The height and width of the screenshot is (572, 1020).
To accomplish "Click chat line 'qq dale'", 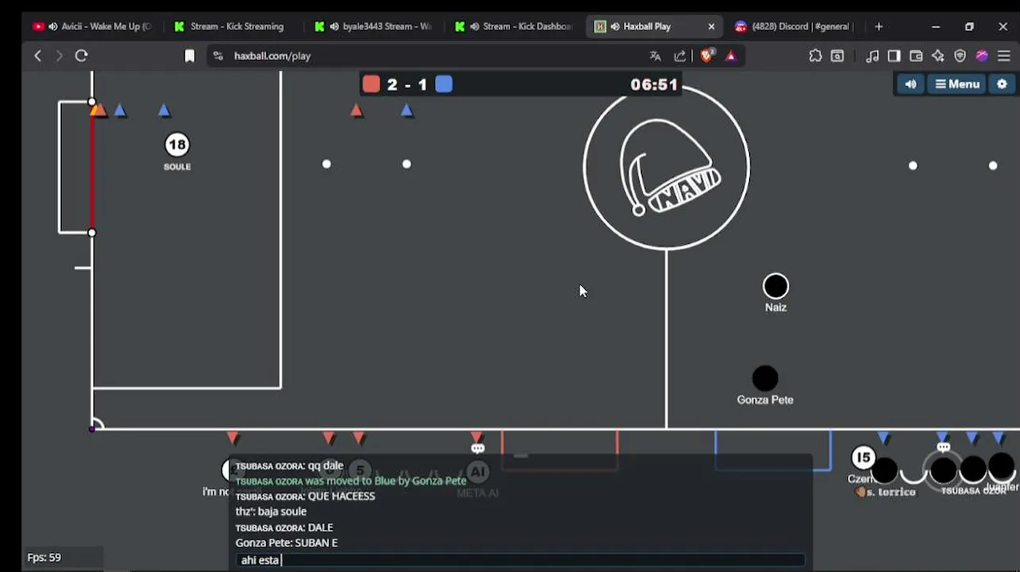I will coord(290,466).
